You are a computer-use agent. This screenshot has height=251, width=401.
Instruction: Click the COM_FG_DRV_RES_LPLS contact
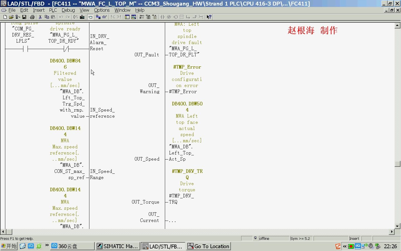click(25, 49)
